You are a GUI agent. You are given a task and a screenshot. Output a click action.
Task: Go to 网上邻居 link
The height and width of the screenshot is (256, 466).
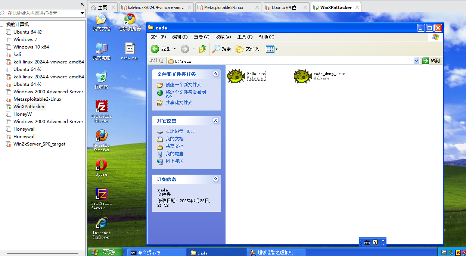tap(174, 161)
